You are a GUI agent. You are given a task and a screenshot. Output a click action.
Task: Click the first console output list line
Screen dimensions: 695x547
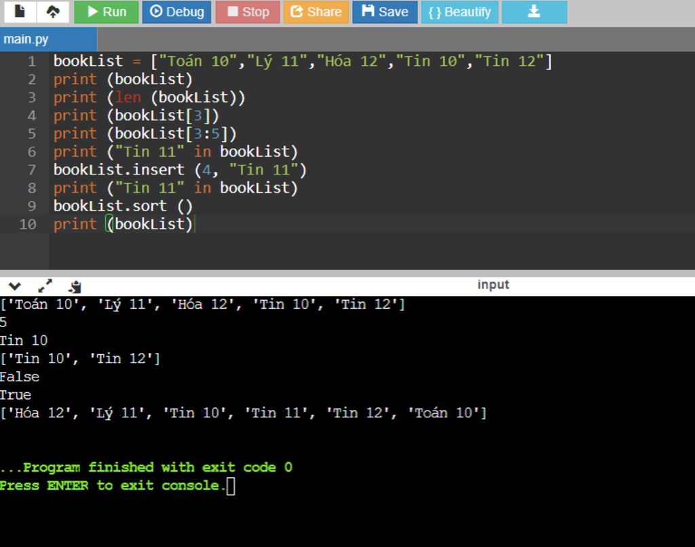[x=202, y=304]
